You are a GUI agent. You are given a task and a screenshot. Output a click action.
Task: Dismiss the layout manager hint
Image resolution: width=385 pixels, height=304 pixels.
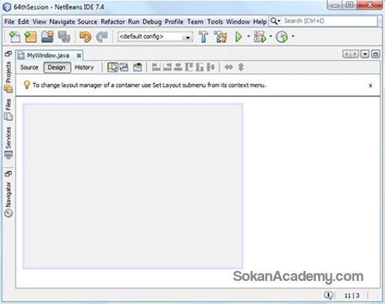click(370, 85)
